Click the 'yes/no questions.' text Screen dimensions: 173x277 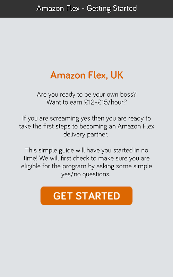click(86, 175)
